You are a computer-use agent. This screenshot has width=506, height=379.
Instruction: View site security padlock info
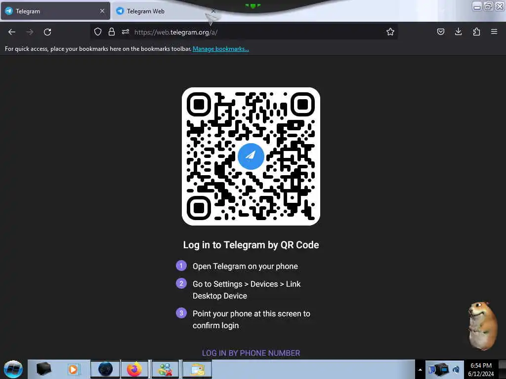point(112,32)
